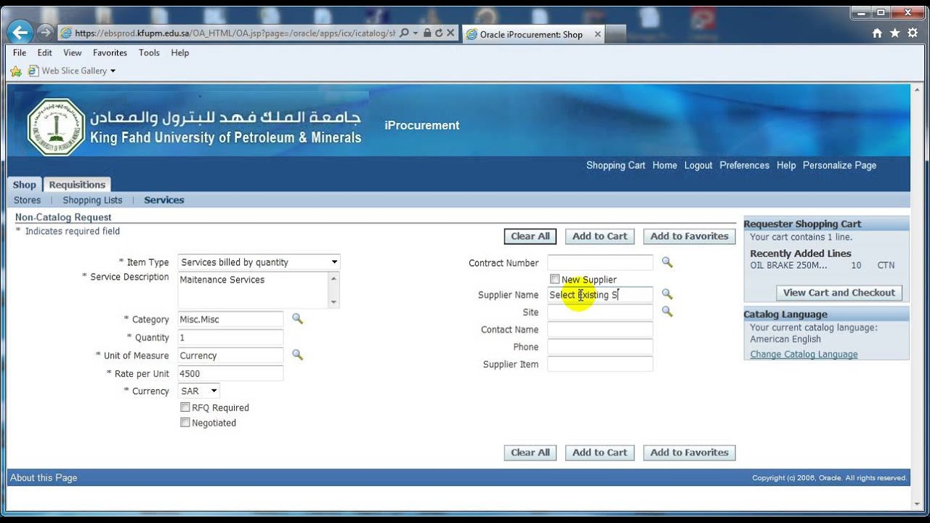Open the Site search magnifier icon

[667, 312]
